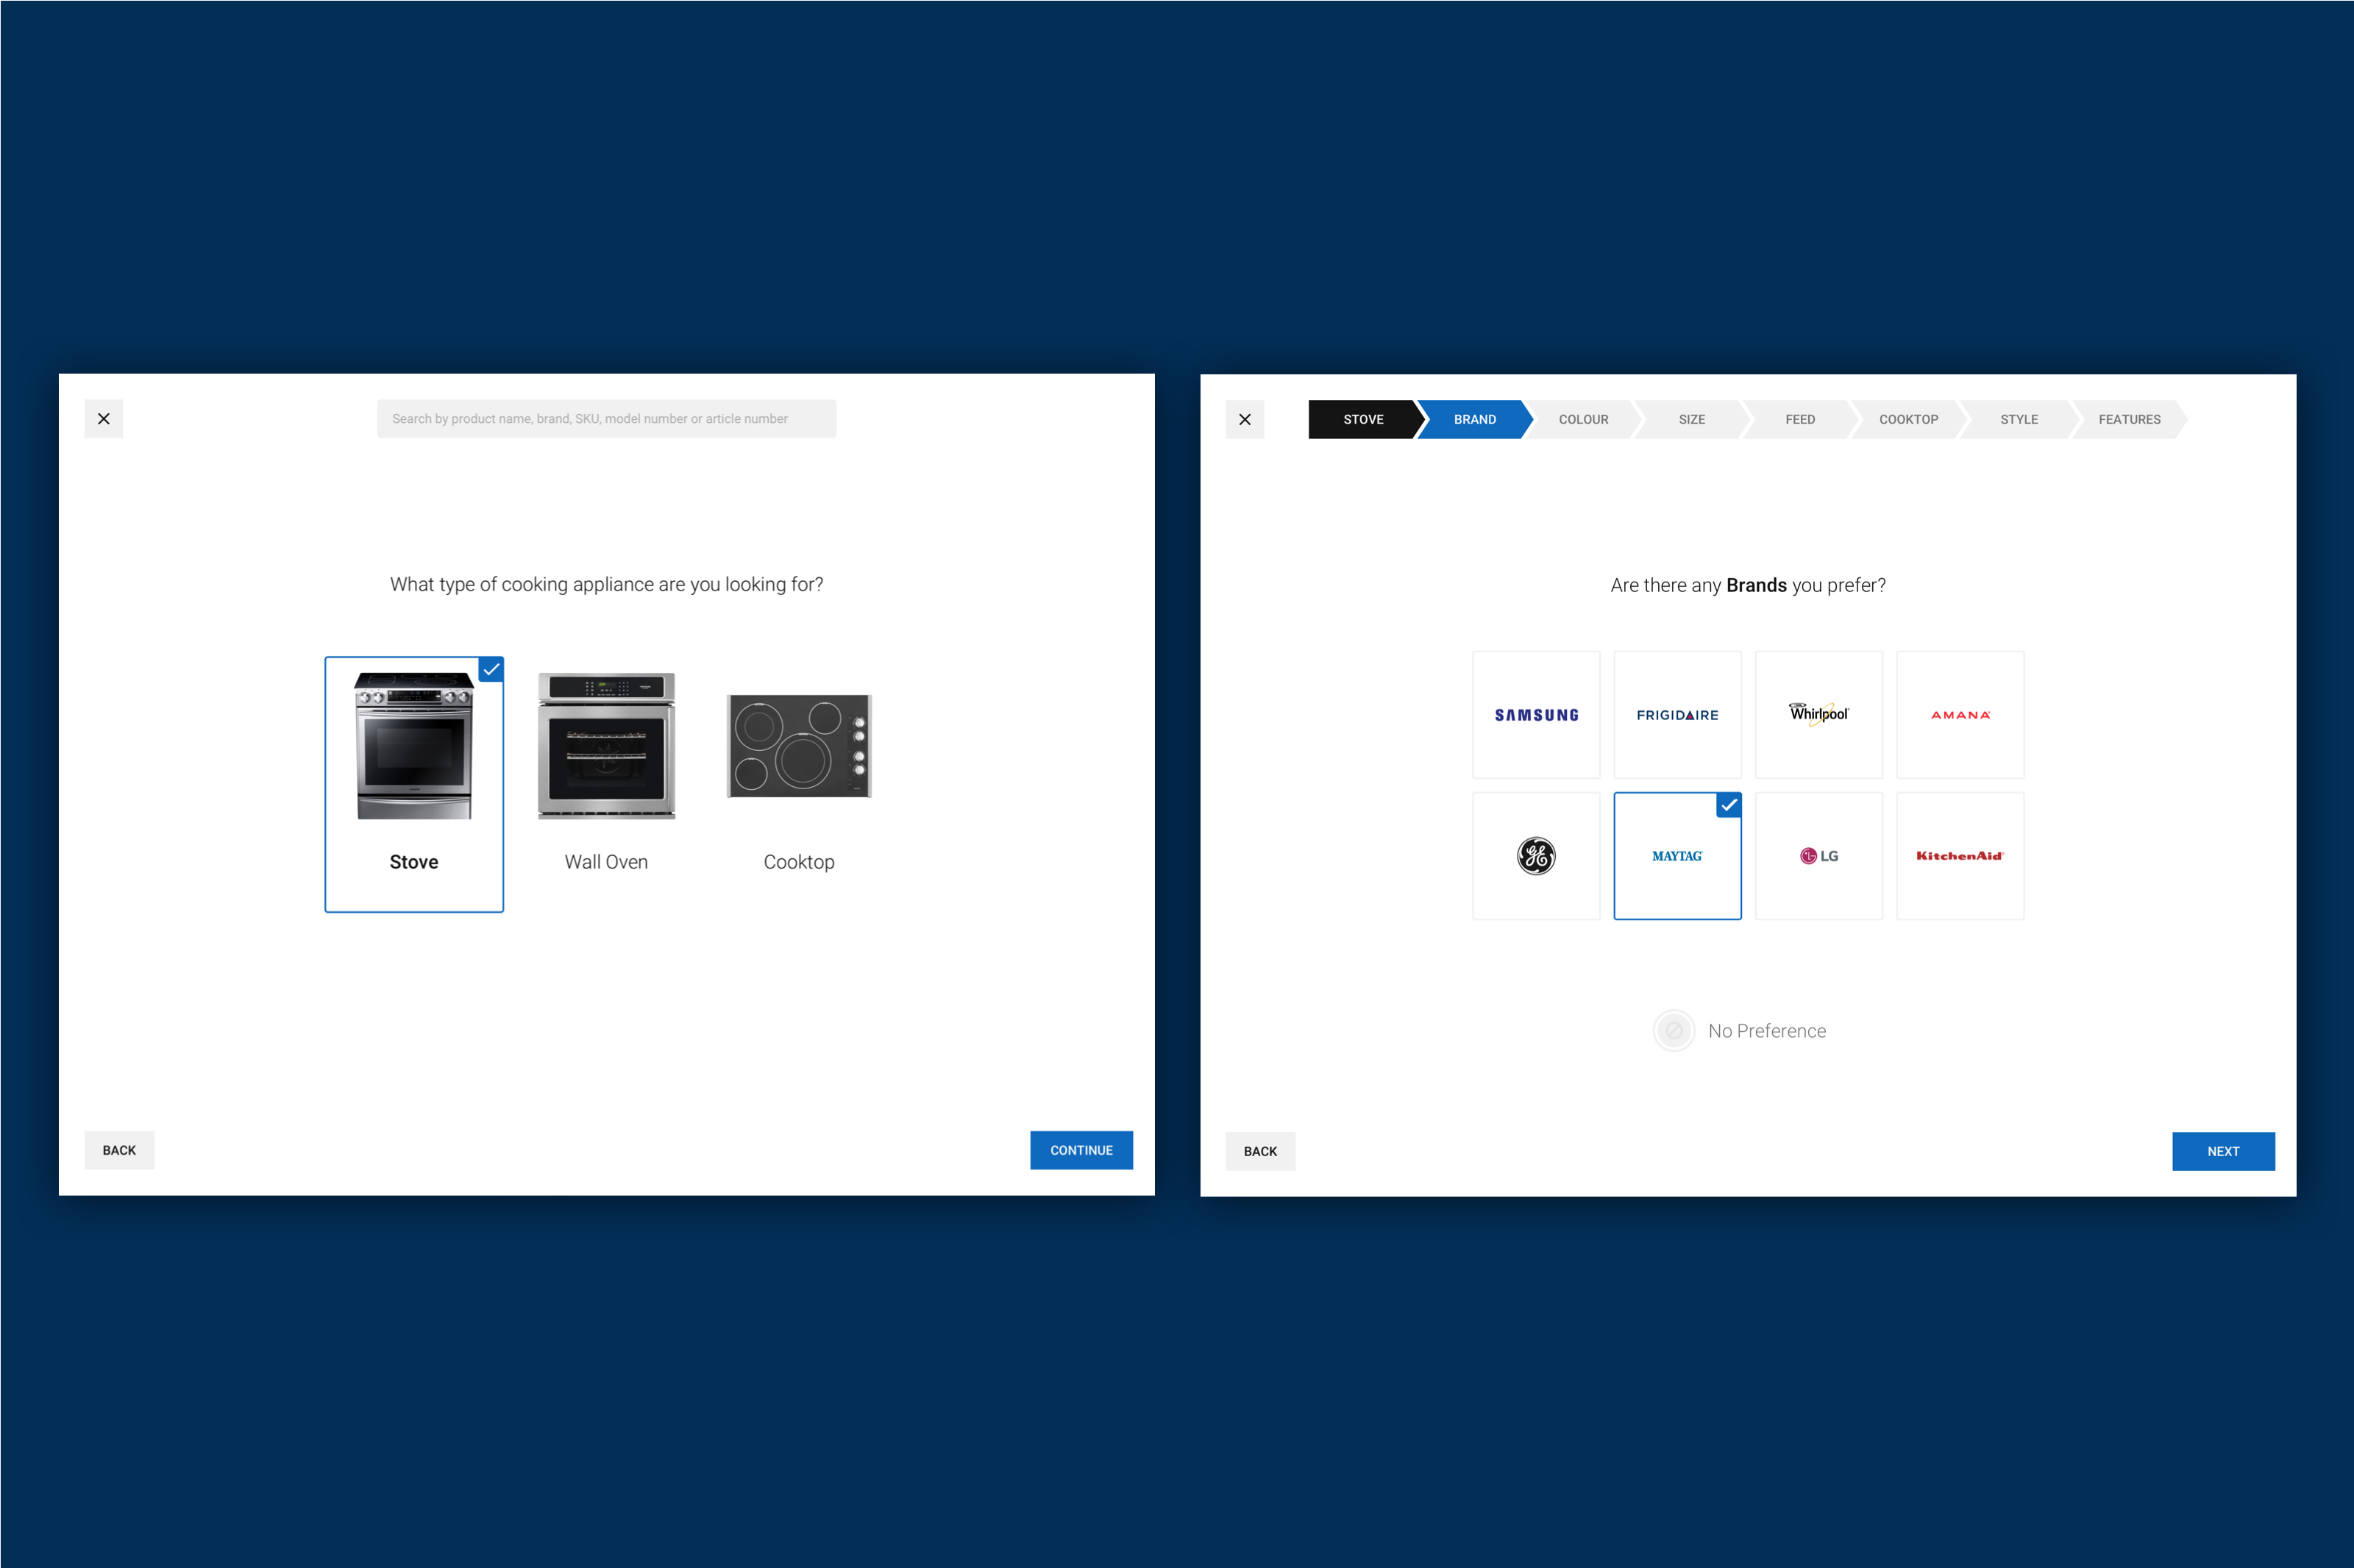Select the Frigidaire brand logo
The image size is (2354, 1568).
click(x=1677, y=715)
